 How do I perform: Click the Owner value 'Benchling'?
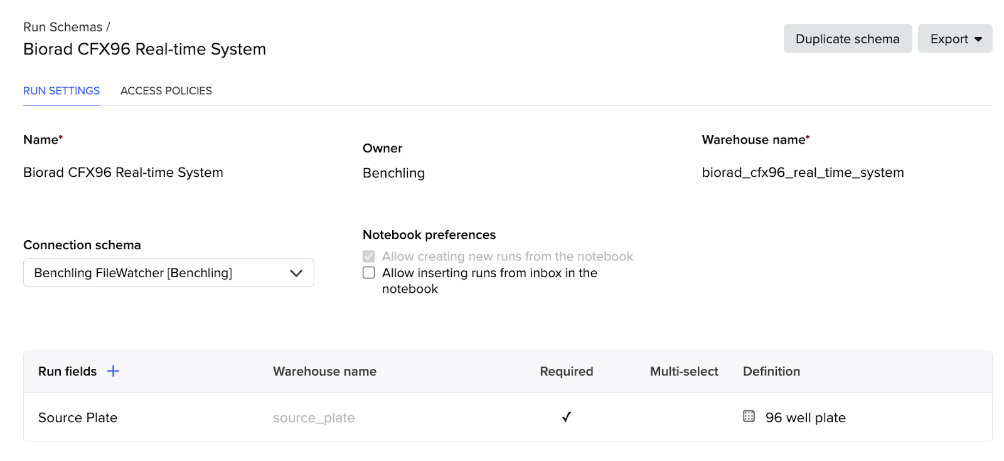pyautogui.click(x=393, y=173)
